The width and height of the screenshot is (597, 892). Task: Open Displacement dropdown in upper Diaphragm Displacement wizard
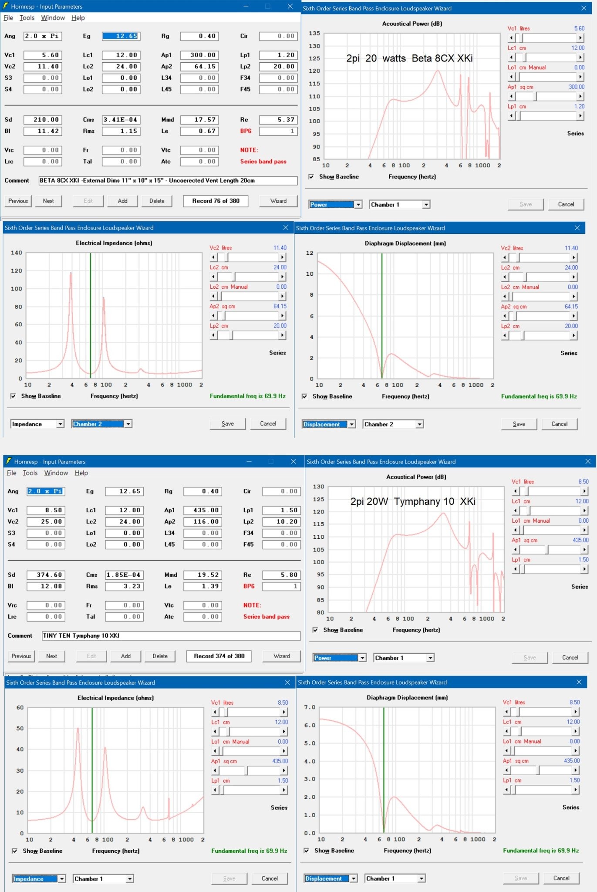352,424
